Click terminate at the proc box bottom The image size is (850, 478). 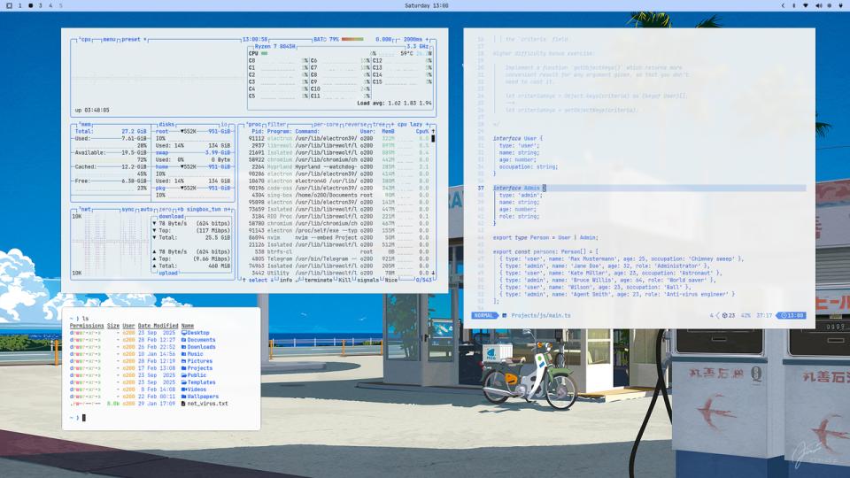pyautogui.click(x=318, y=281)
